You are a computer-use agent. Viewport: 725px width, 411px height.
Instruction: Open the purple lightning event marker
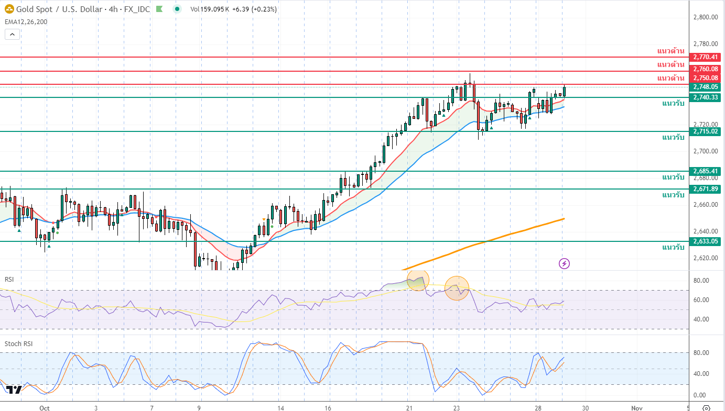(x=564, y=263)
